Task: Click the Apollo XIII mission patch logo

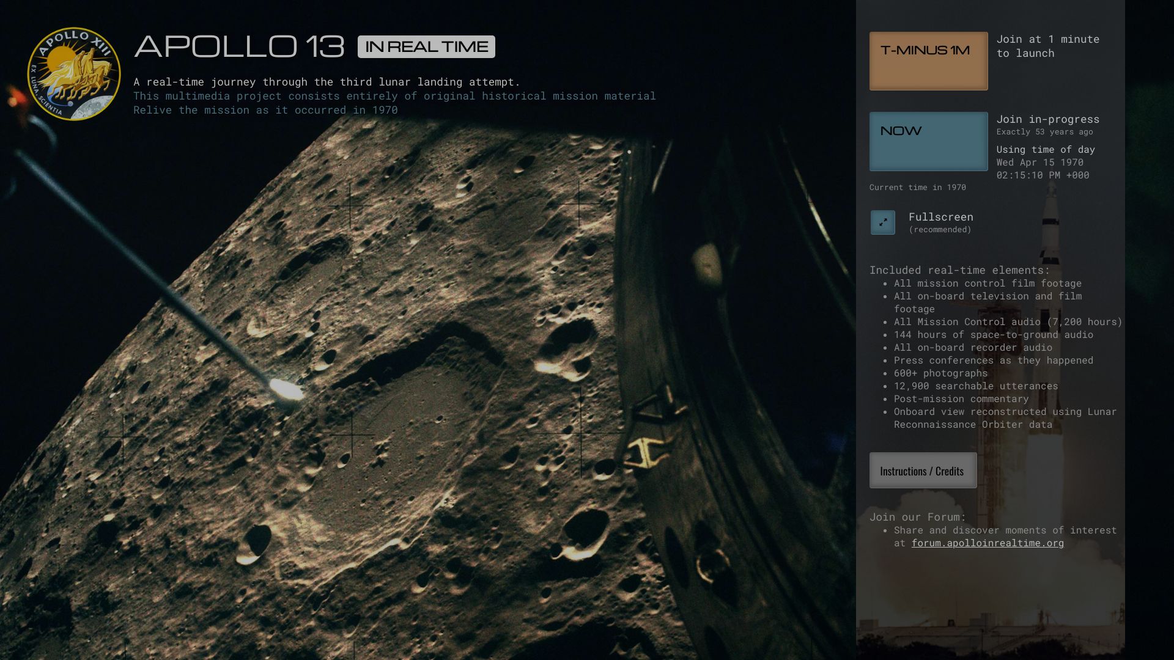Action: pyautogui.click(x=74, y=74)
